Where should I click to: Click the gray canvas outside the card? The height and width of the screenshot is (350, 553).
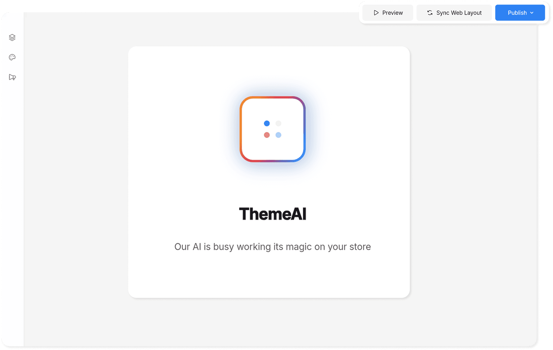[470, 170]
